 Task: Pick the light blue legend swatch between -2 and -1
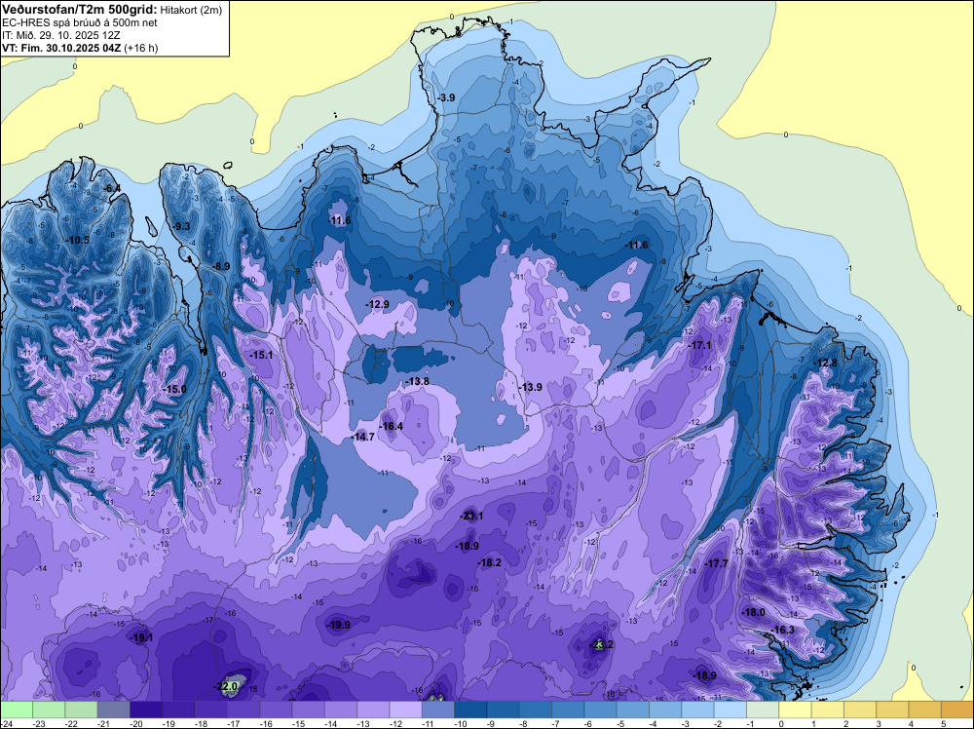coord(730,710)
